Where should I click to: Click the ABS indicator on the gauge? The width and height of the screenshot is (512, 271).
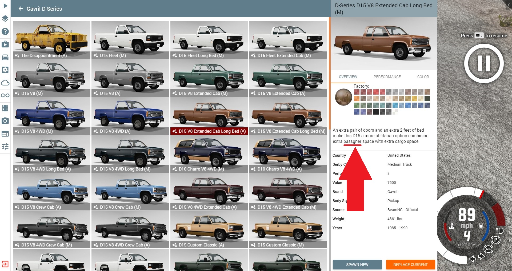pyautogui.click(x=488, y=249)
